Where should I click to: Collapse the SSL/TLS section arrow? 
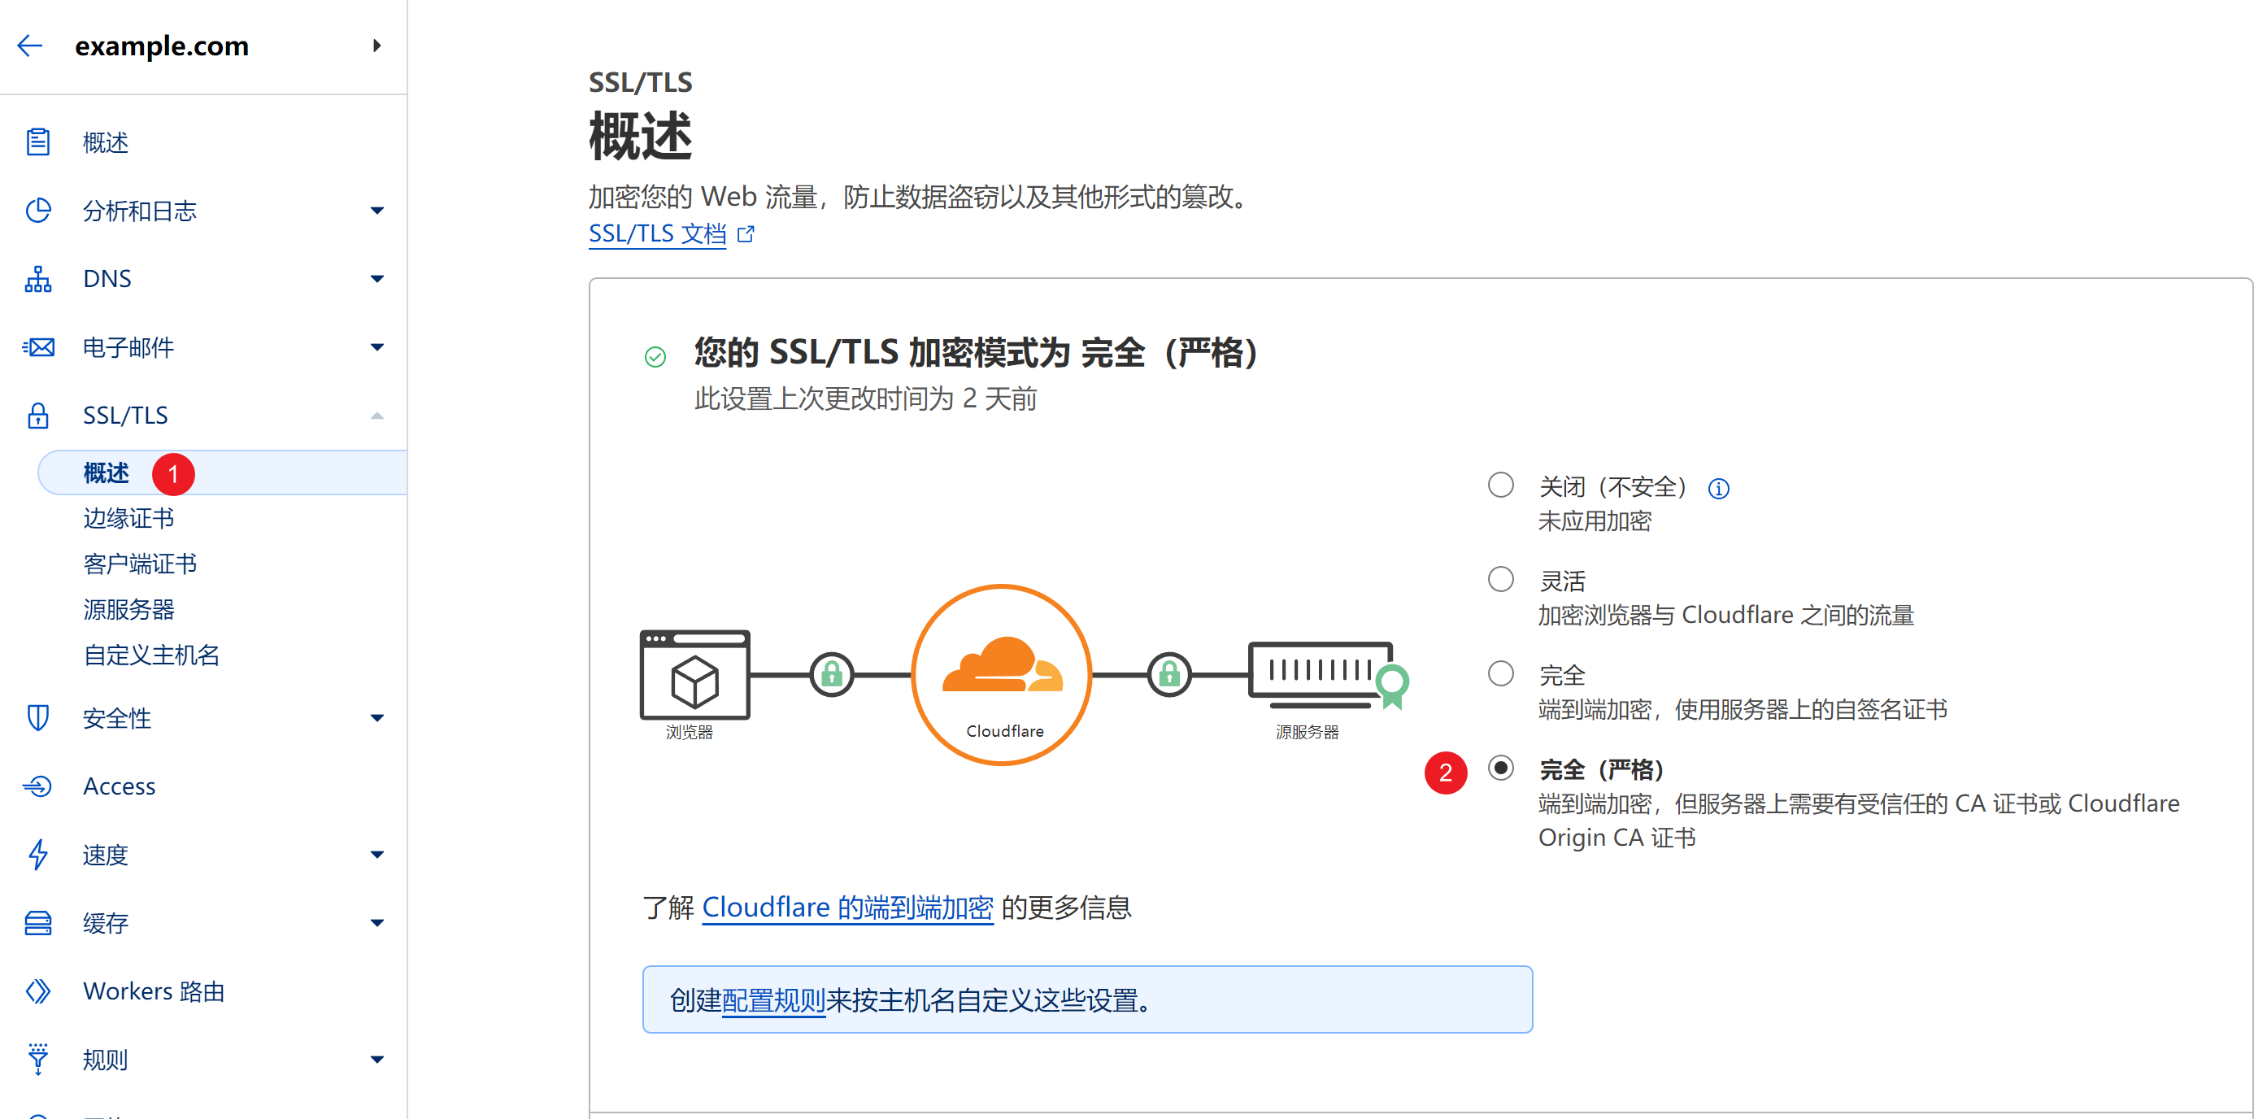click(x=377, y=416)
